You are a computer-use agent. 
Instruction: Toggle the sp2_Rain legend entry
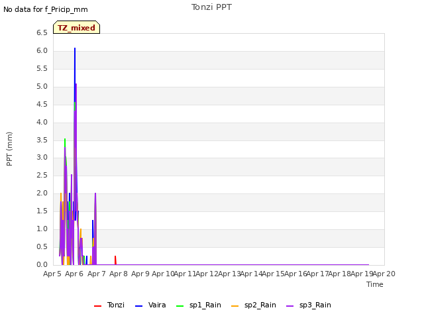pos(254,305)
